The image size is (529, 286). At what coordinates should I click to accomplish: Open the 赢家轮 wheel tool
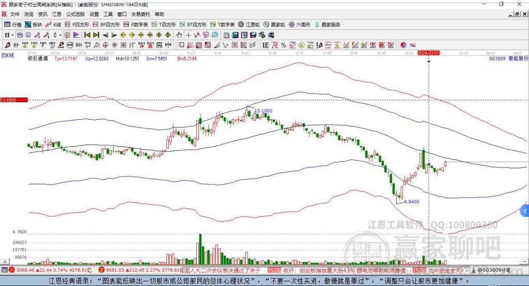pos(274,25)
